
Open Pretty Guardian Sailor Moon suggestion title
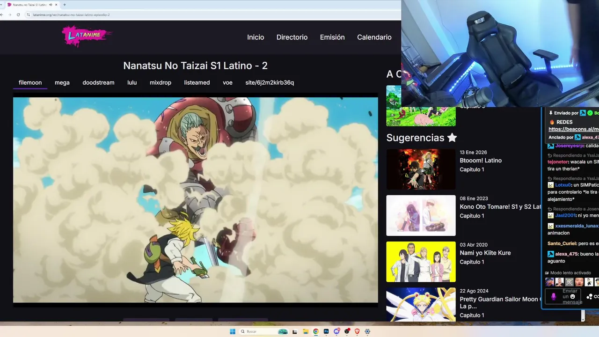500,302
